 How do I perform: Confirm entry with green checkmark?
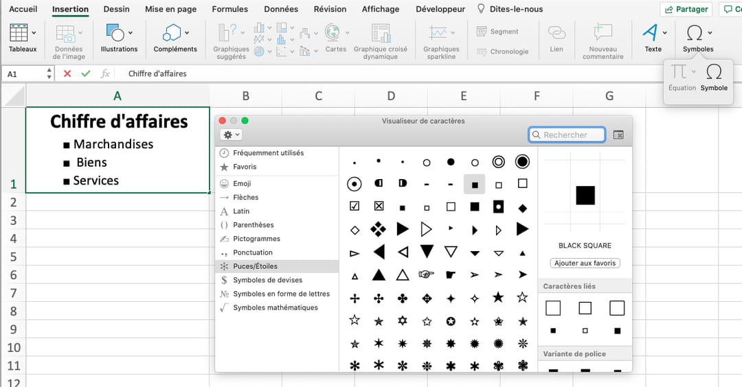click(x=86, y=73)
